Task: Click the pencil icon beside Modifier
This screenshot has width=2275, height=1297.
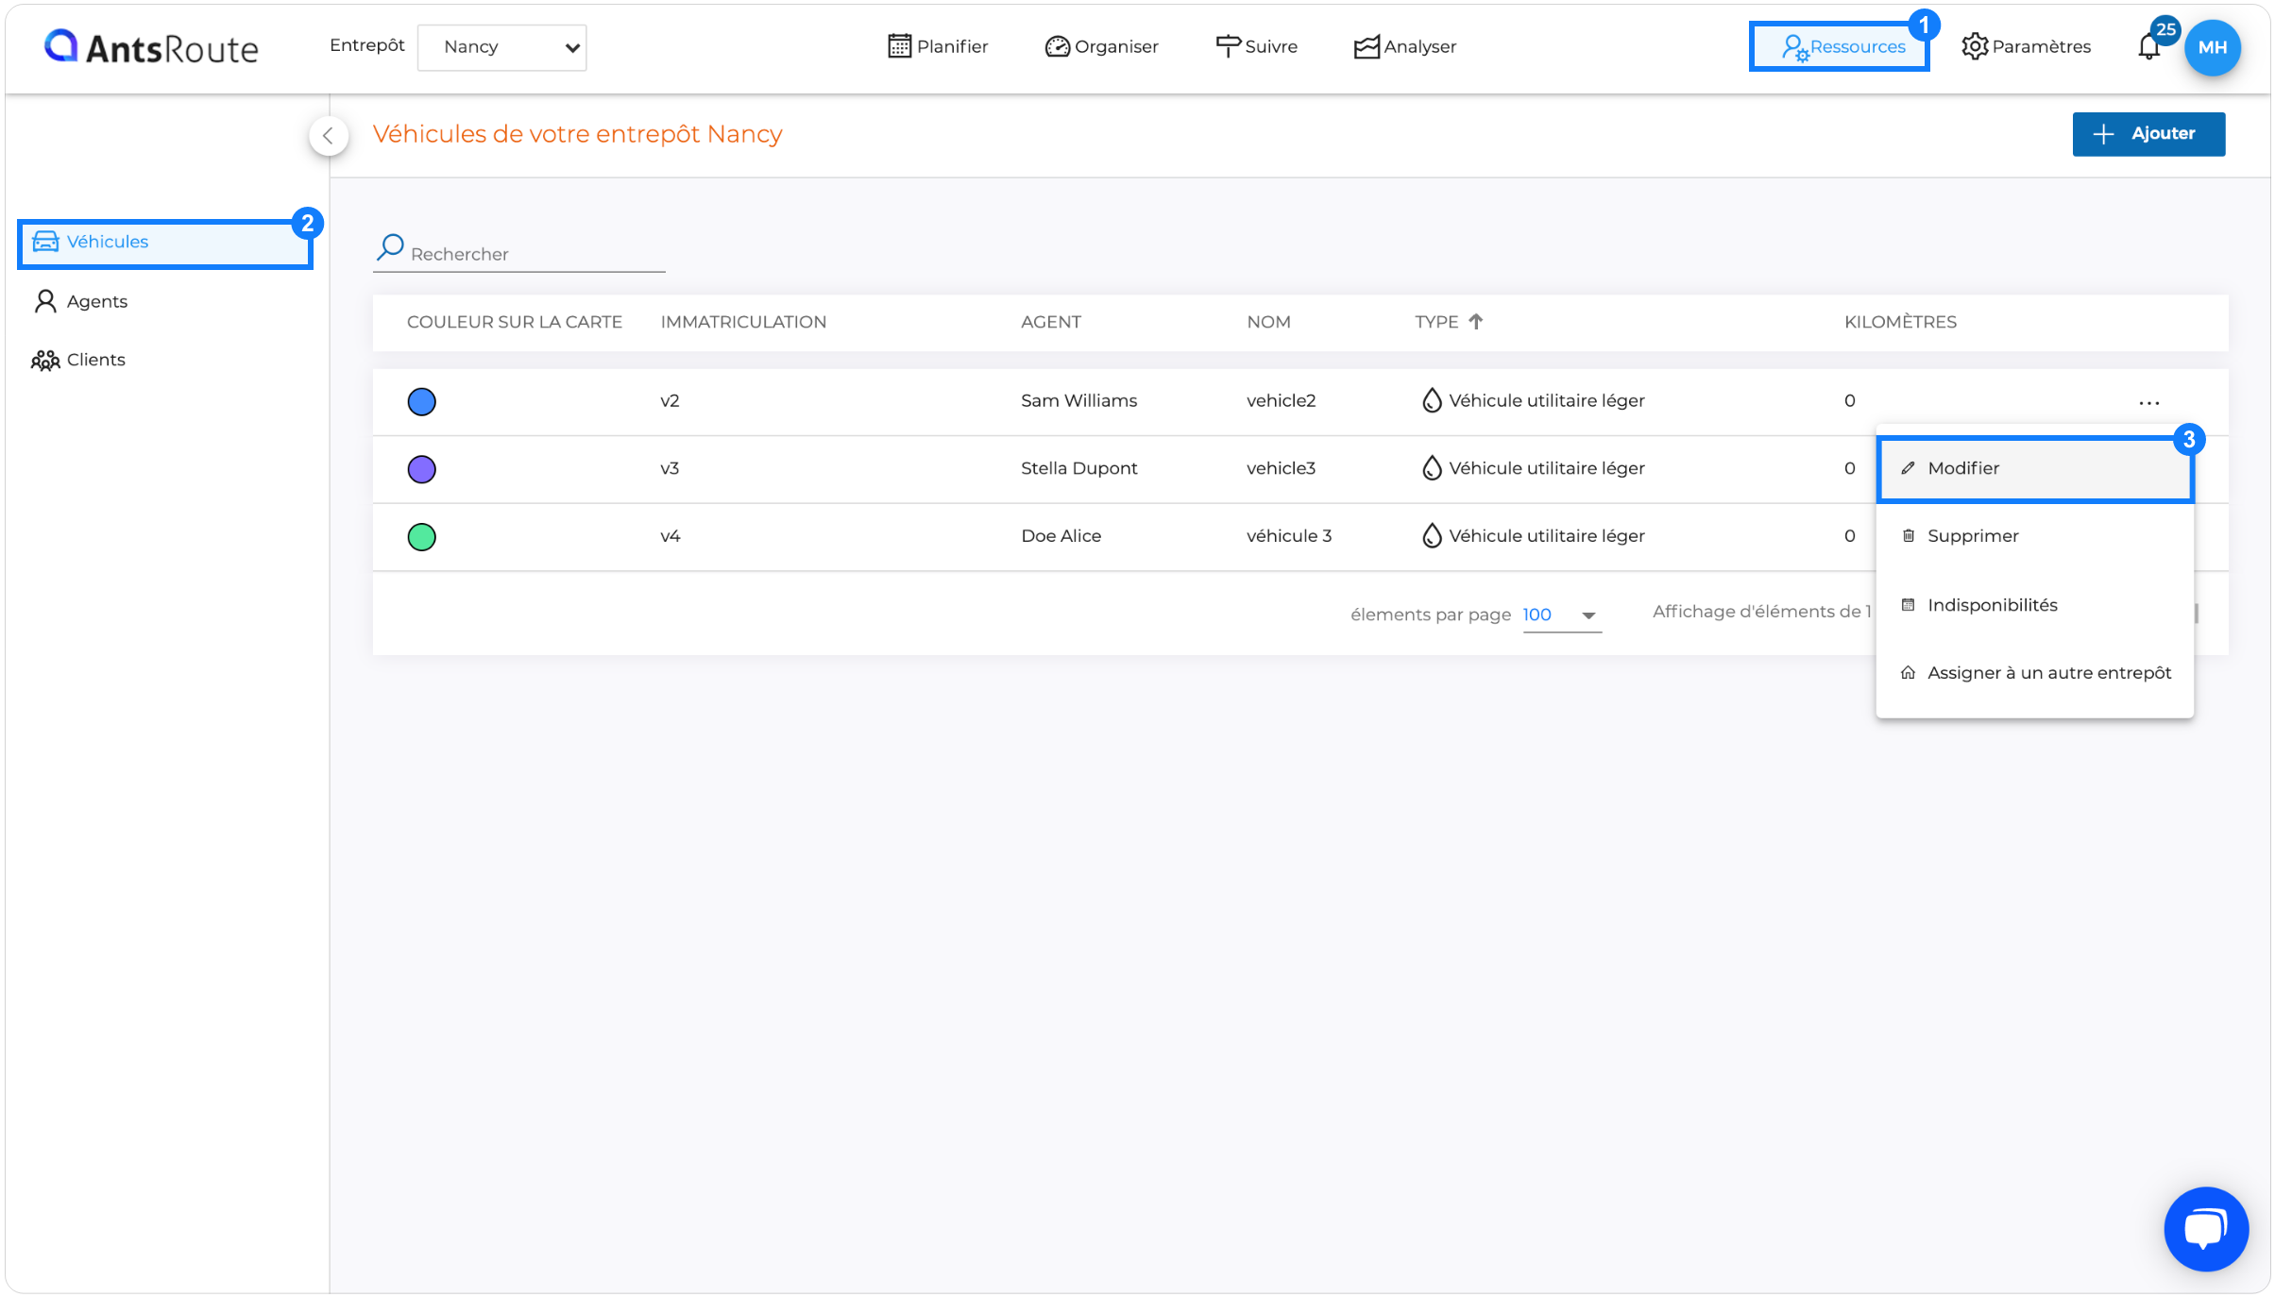Action: 1908,468
